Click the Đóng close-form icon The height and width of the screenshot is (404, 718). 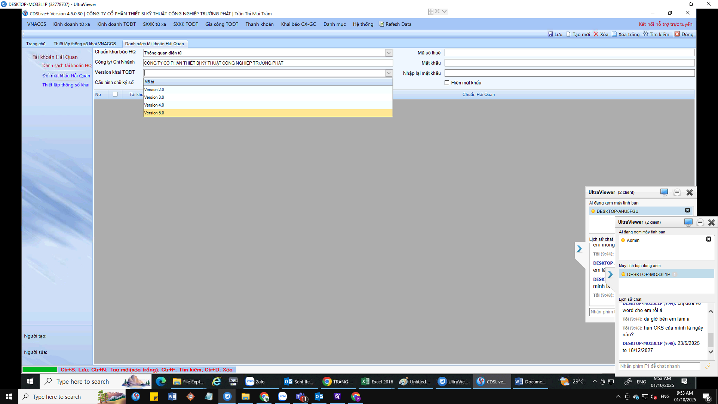click(677, 34)
